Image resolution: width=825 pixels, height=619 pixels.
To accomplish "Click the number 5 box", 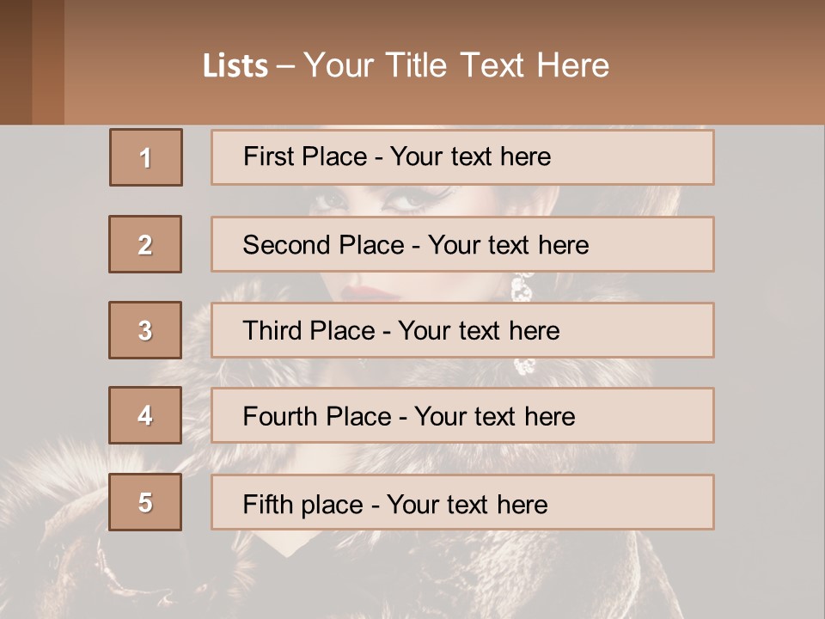I will point(145,502).
